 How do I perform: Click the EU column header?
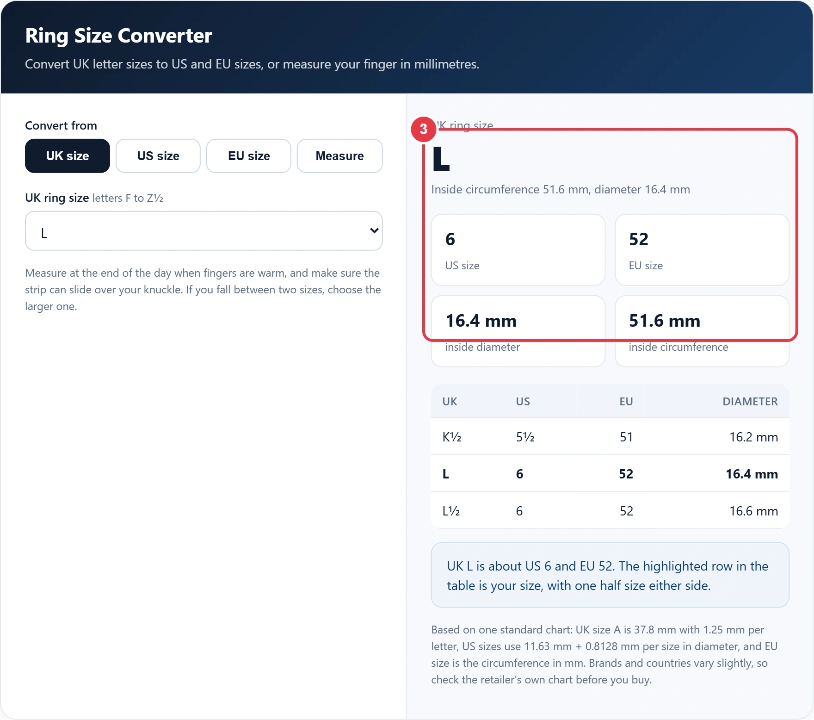(626, 402)
